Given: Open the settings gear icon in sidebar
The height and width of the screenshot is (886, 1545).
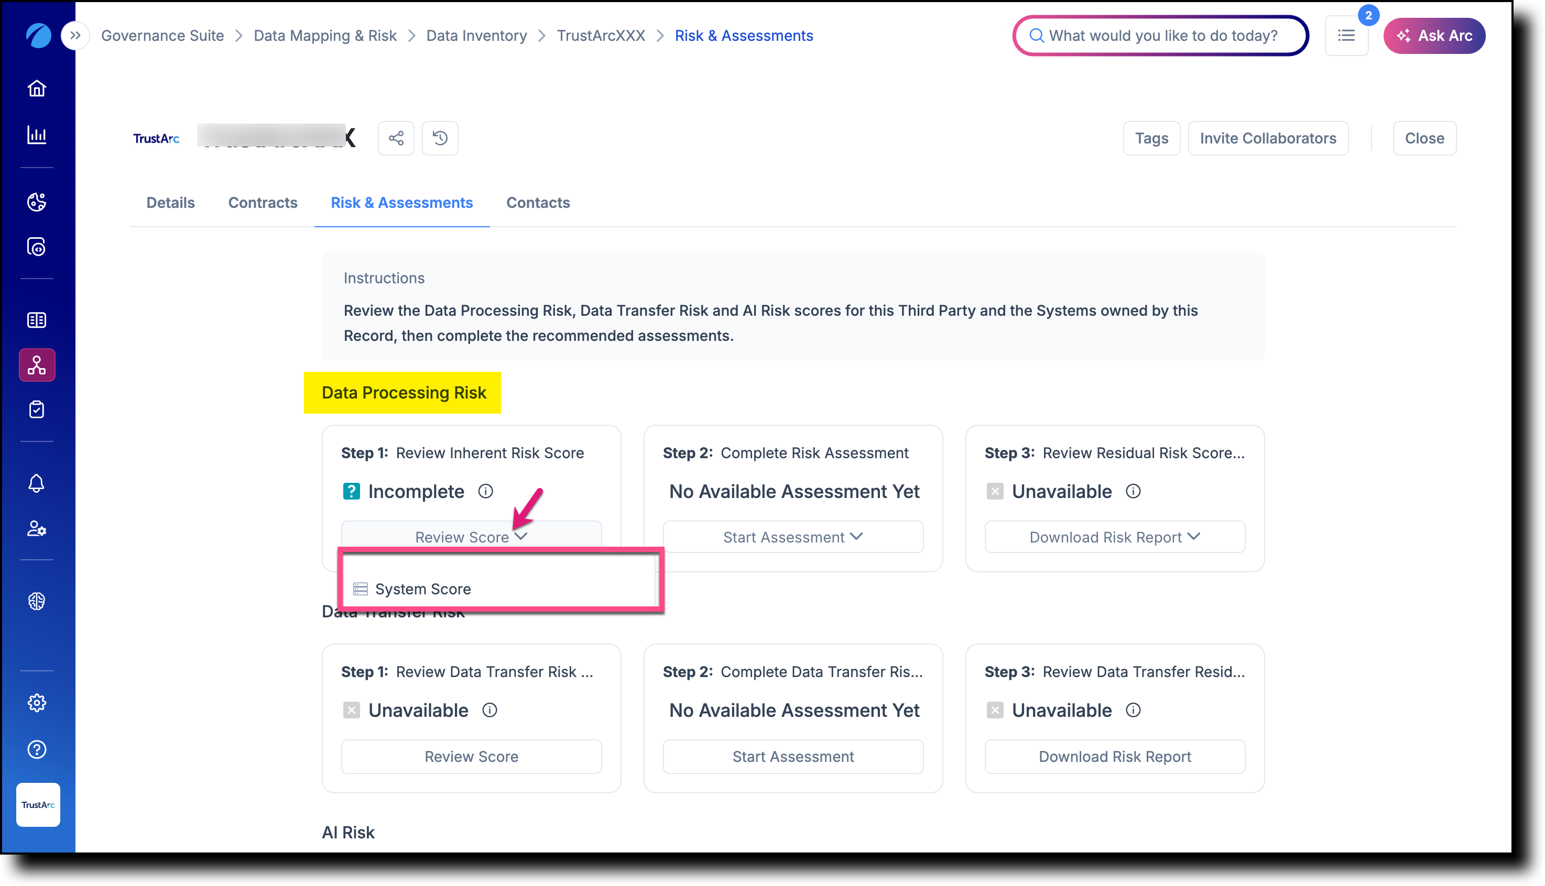Looking at the screenshot, I should click(x=37, y=703).
